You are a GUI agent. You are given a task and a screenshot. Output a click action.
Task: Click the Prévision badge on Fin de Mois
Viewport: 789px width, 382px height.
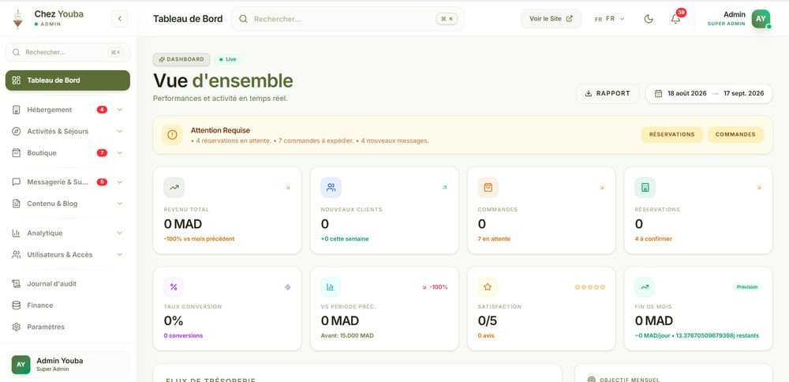click(747, 286)
